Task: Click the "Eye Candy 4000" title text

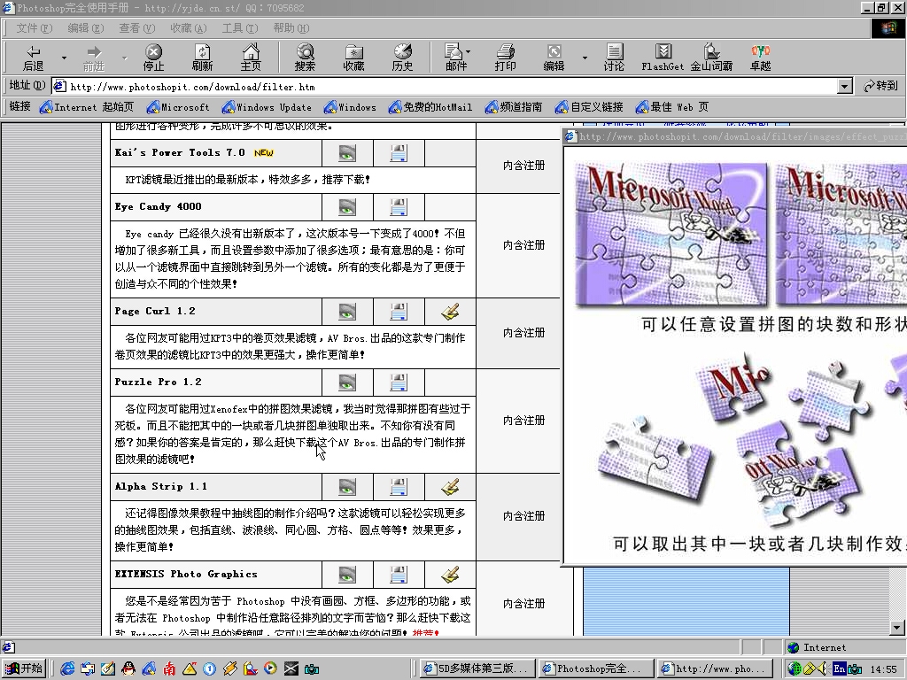Action: [158, 206]
